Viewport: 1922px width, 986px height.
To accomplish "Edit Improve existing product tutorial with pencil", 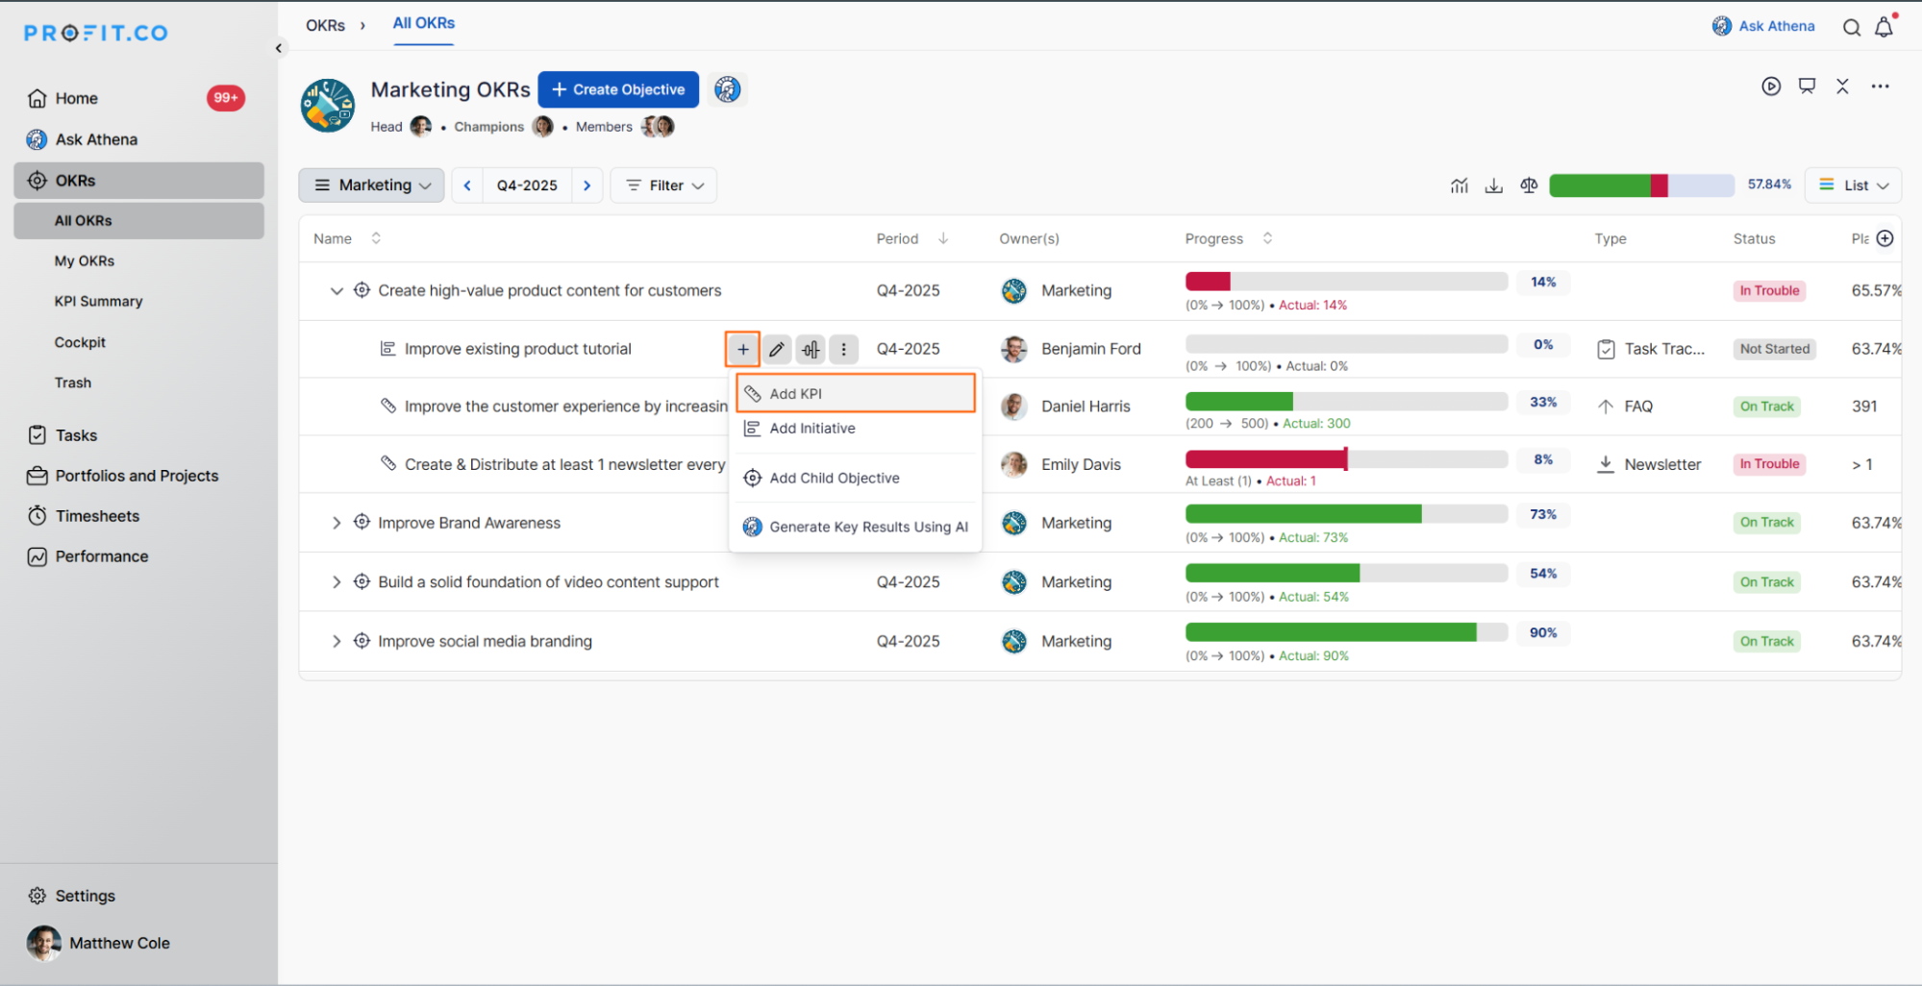I will [x=777, y=349].
